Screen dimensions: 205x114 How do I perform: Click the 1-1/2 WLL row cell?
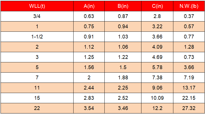[x=37, y=37]
